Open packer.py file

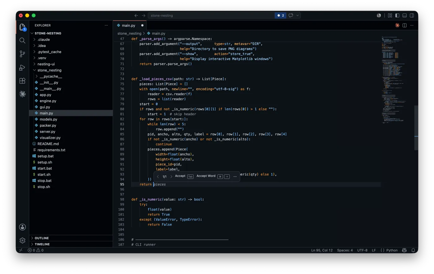[48, 126]
